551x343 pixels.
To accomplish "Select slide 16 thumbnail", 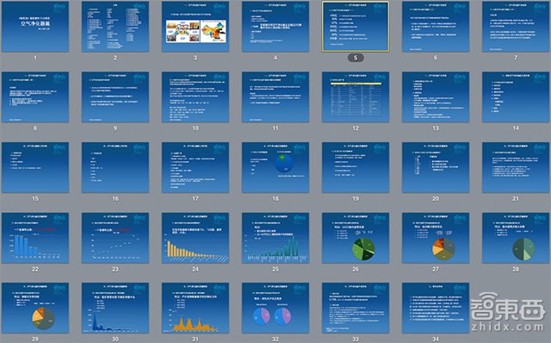I will tap(115, 167).
